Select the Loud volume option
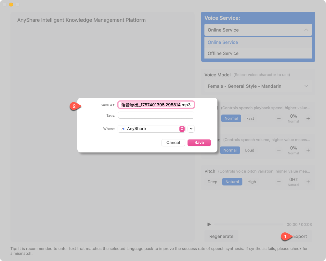Image resolution: width=326 pixels, height=261 pixels. point(250,150)
